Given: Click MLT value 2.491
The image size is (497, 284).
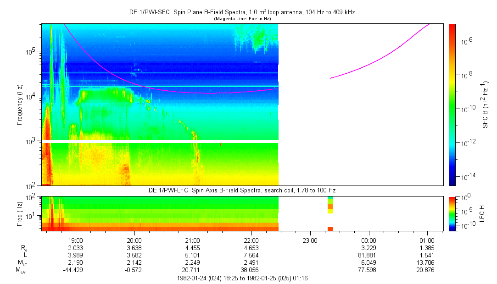Looking at the screenshot, I should pyautogui.click(x=251, y=262).
